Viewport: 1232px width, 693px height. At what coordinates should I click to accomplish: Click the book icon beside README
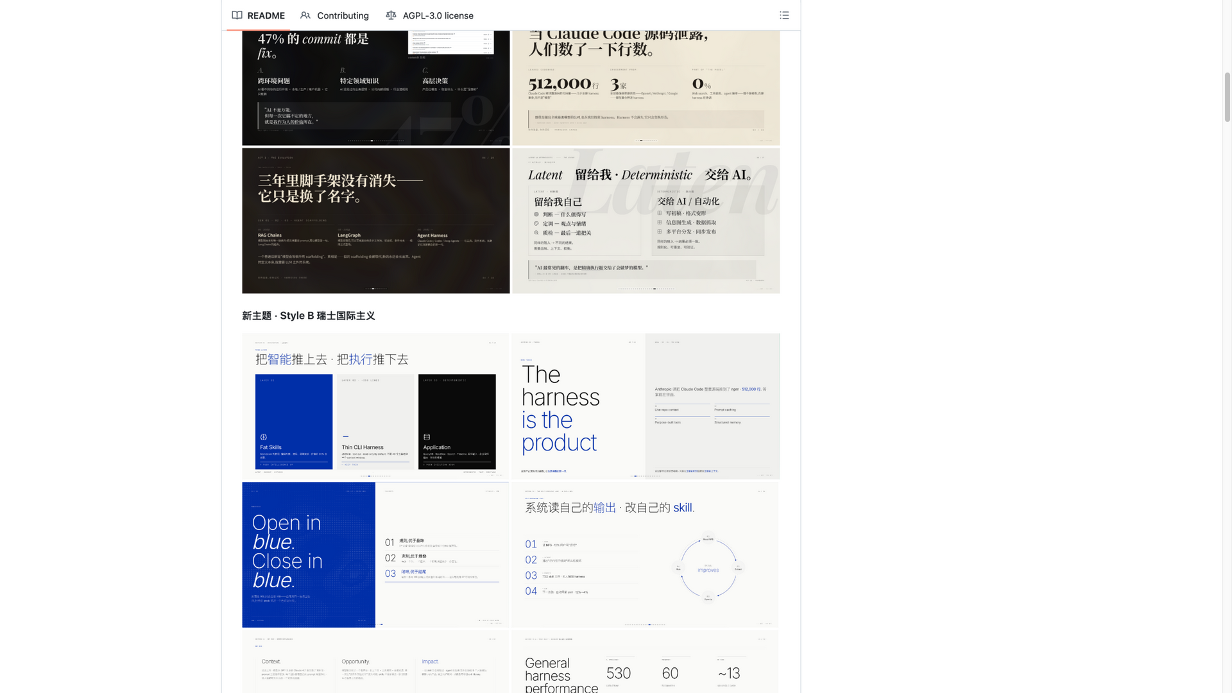[x=237, y=15]
